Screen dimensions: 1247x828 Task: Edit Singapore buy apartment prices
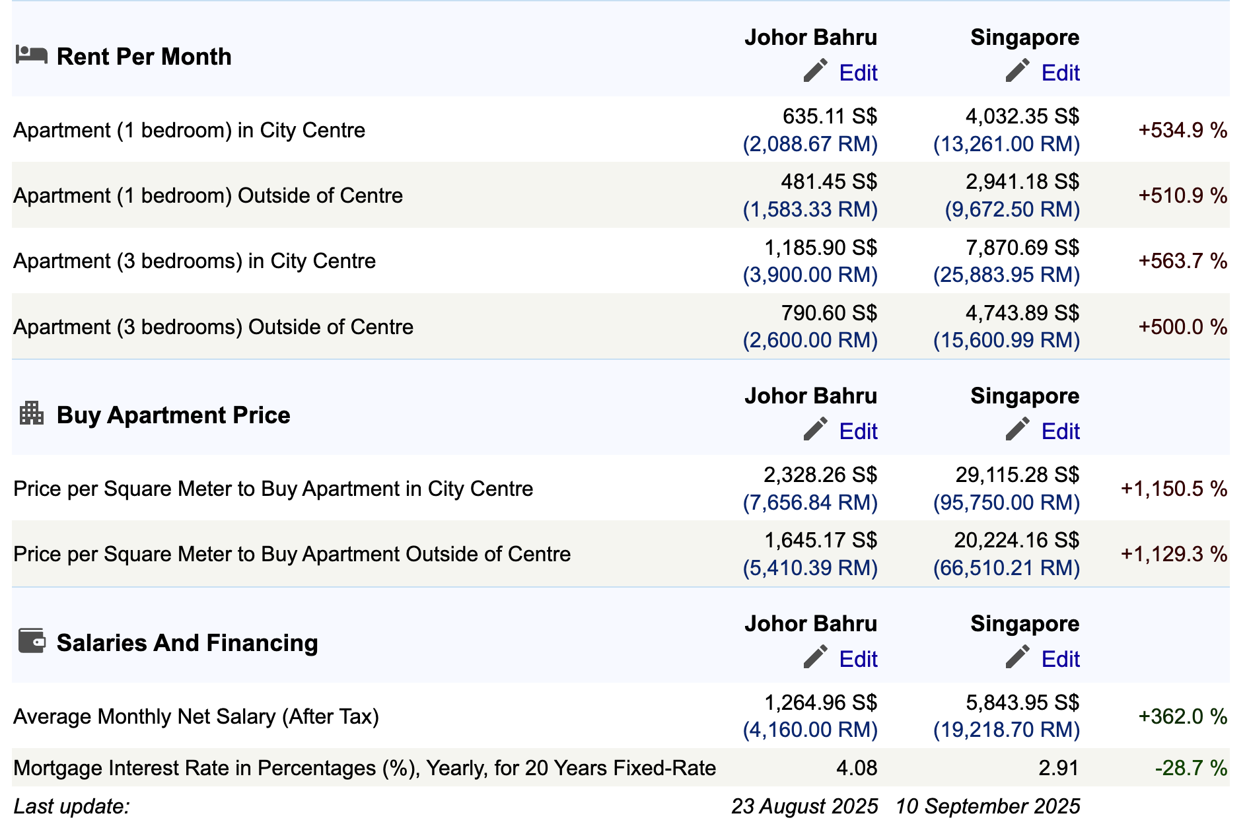coord(1060,431)
